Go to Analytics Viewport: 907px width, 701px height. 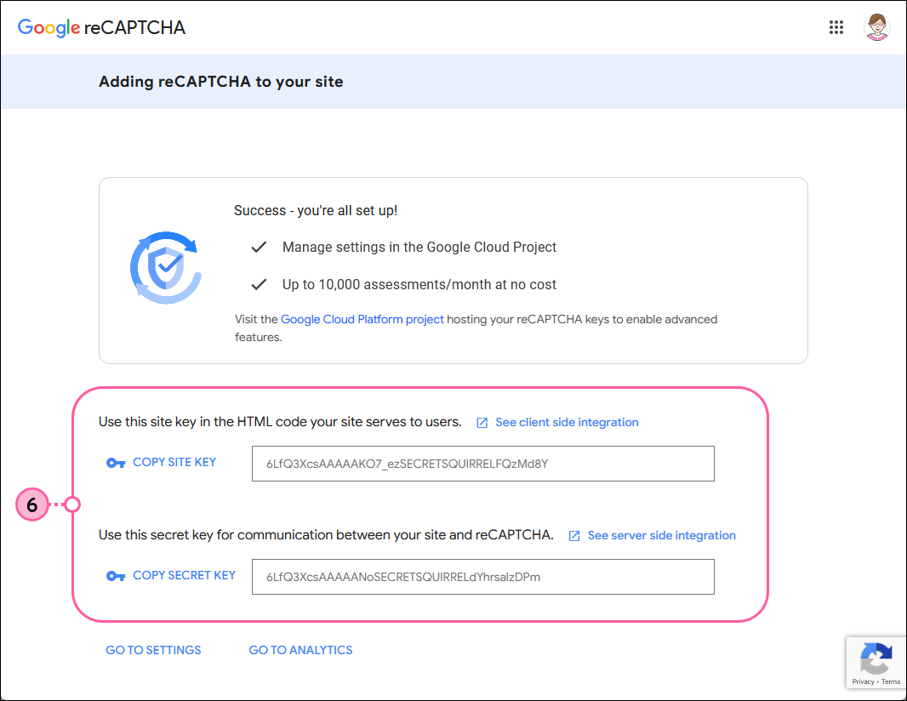[x=300, y=650]
